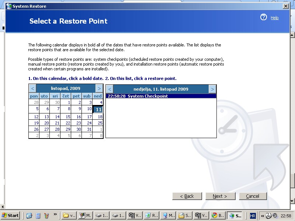The width and height of the screenshot is (295, 221).
Task: Pick the highlighted date 11 on calendar
Action: pos(98,109)
